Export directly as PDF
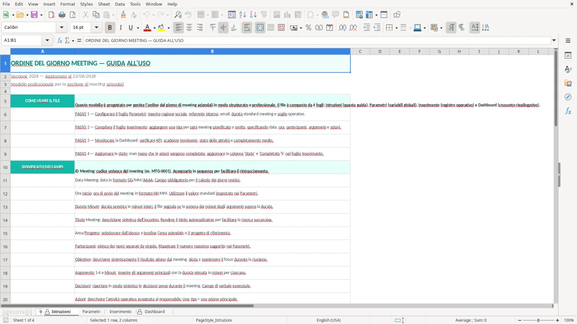This screenshot has height=324, width=577. tap(51, 15)
